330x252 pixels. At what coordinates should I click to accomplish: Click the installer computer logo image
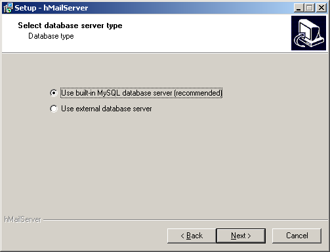pos(308,33)
